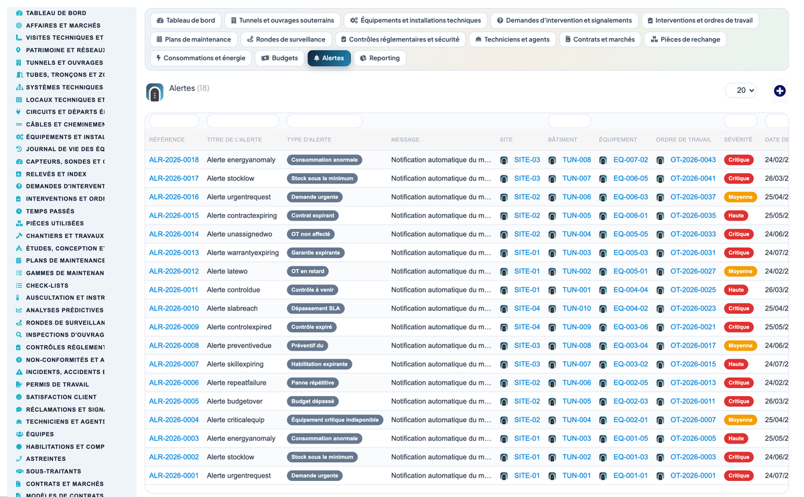Viewport: 804px width, 497px height.
Task: Click the Type d'alerte filter field
Action: [x=324, y=121]
